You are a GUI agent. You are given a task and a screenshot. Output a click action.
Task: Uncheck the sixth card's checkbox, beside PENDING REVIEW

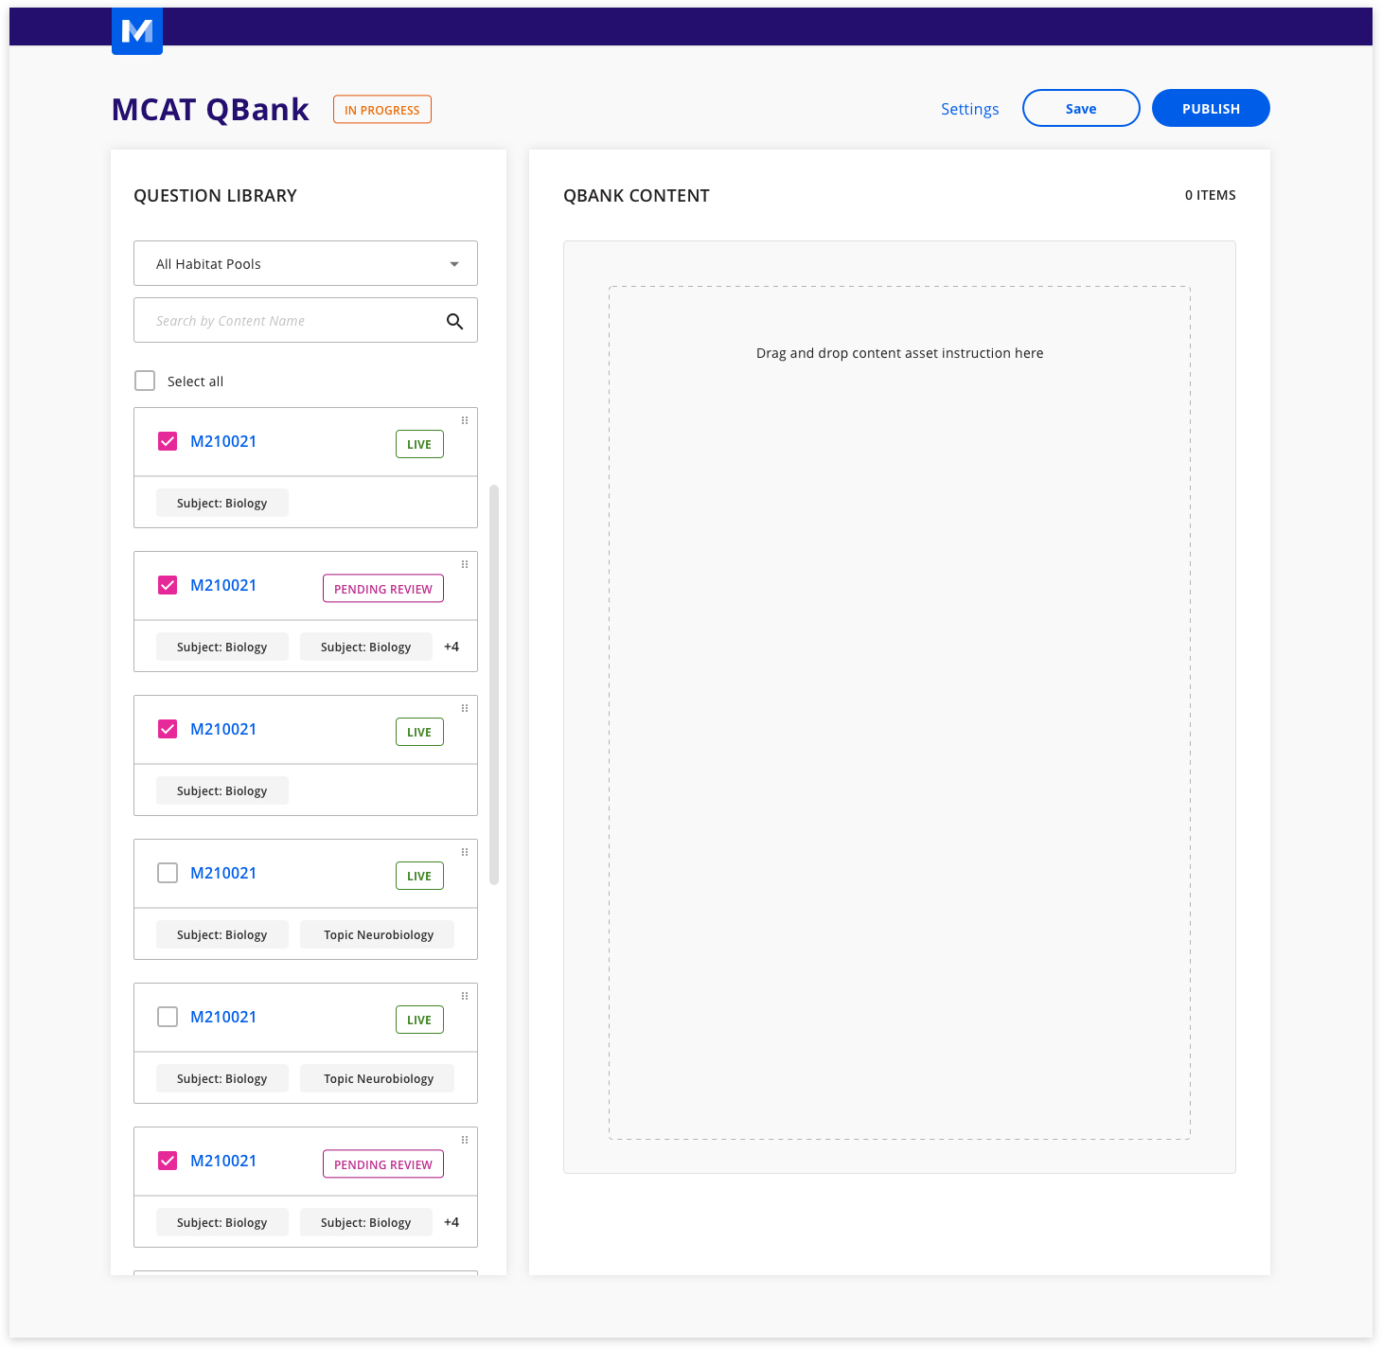168,1161
